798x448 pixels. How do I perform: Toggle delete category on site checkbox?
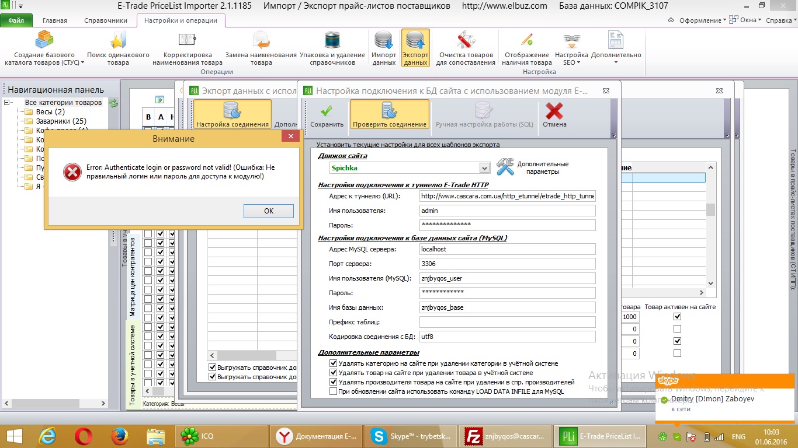tap(334, 363)
